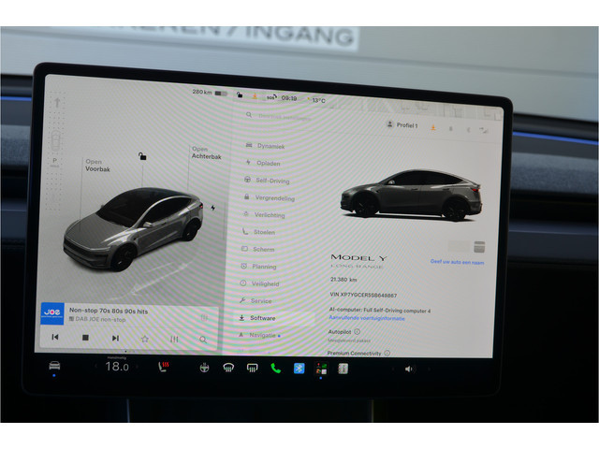Stop the JOE radio playback

coord(85,338)
